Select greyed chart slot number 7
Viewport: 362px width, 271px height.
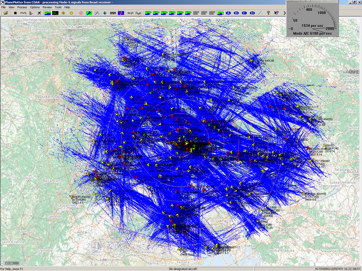[196, 13]
